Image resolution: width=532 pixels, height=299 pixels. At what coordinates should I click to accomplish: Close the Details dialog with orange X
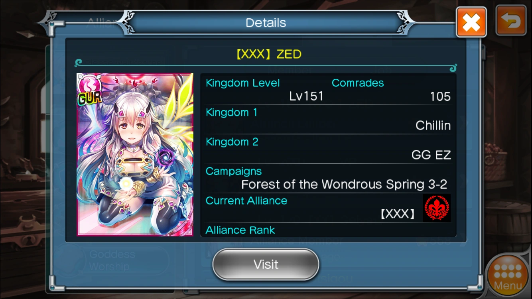[x=471, y=22]
